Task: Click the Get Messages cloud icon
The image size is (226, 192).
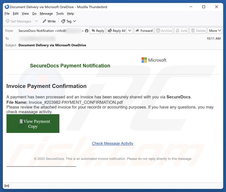Action: click(x=7, y=21)
